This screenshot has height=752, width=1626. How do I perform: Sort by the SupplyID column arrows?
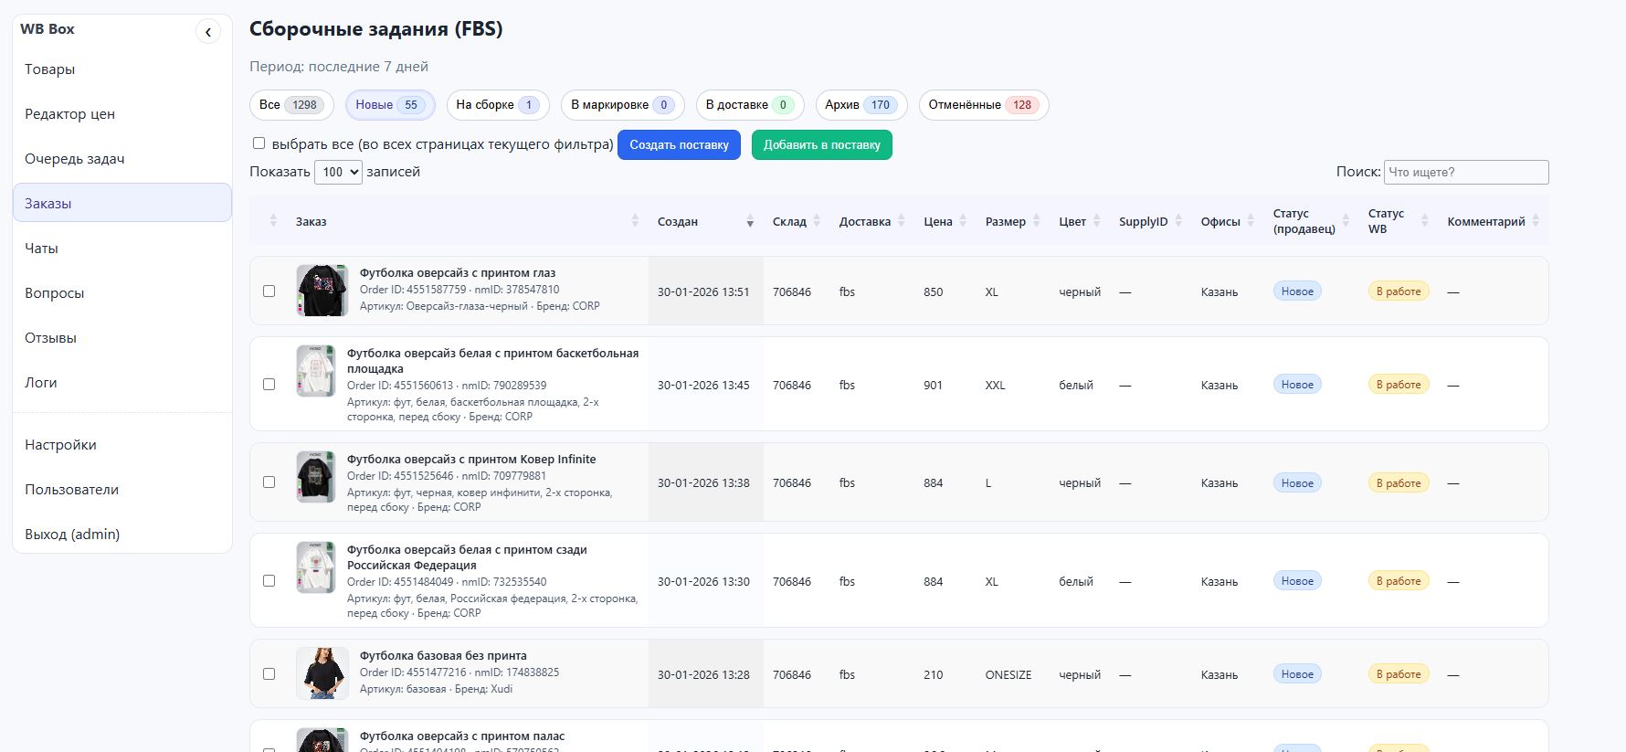[1178, 221]
